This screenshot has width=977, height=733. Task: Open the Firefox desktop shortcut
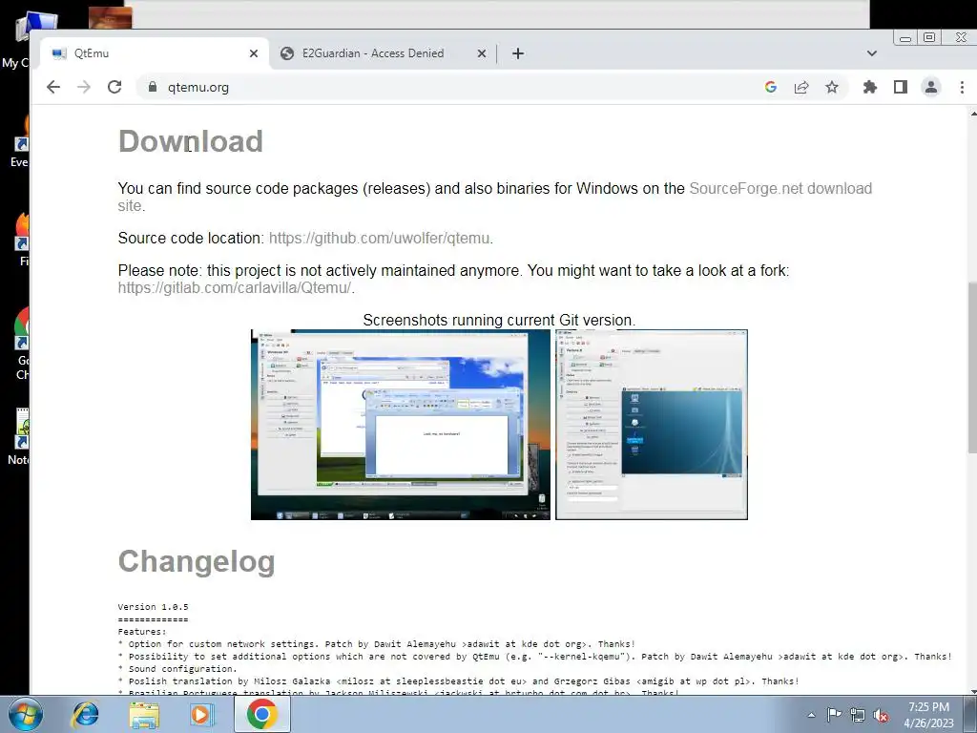[23, 240]
